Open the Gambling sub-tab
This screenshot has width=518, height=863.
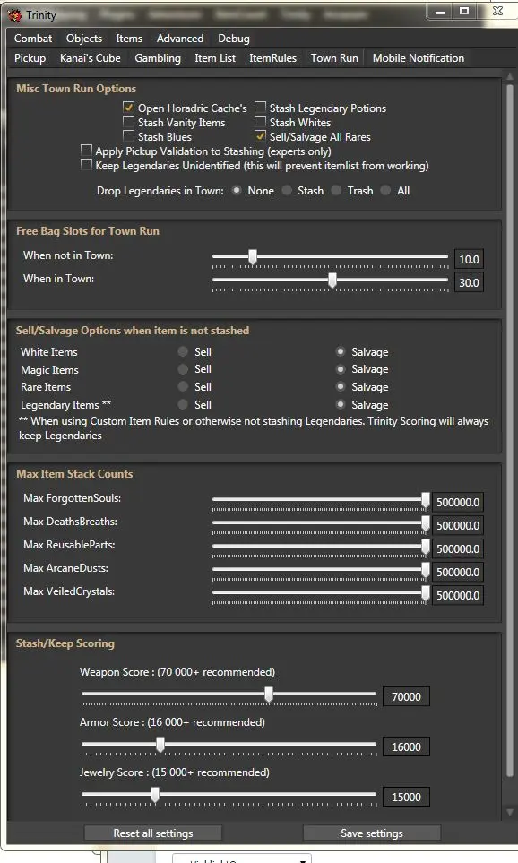click(158, 57)
